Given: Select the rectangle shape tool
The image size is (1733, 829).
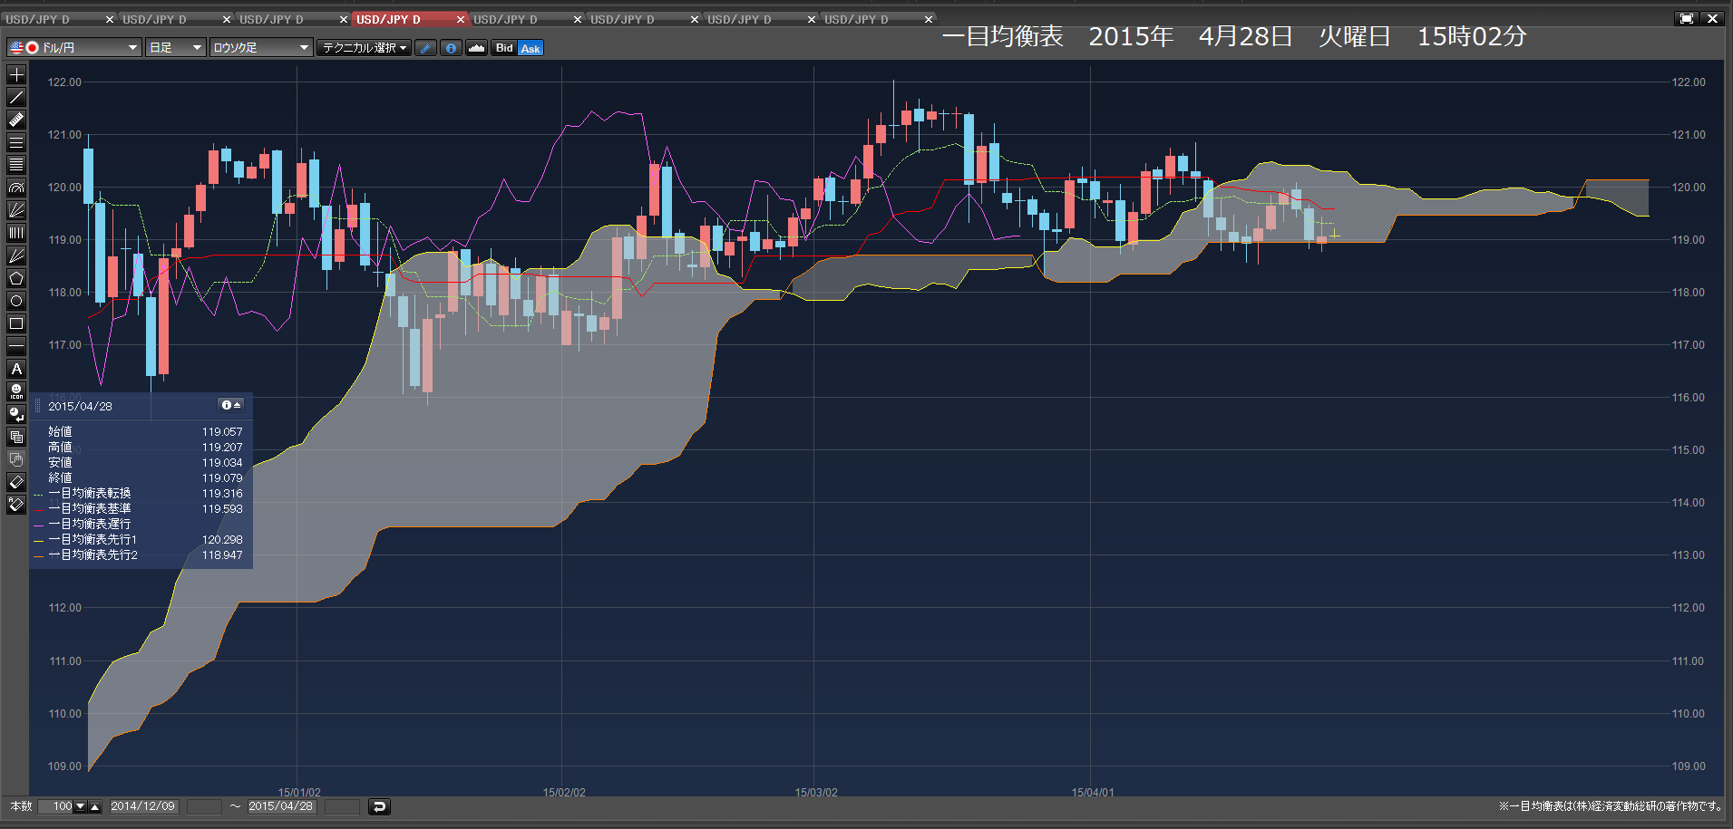Looking at the screenshot, I should [x=16, y=323].
